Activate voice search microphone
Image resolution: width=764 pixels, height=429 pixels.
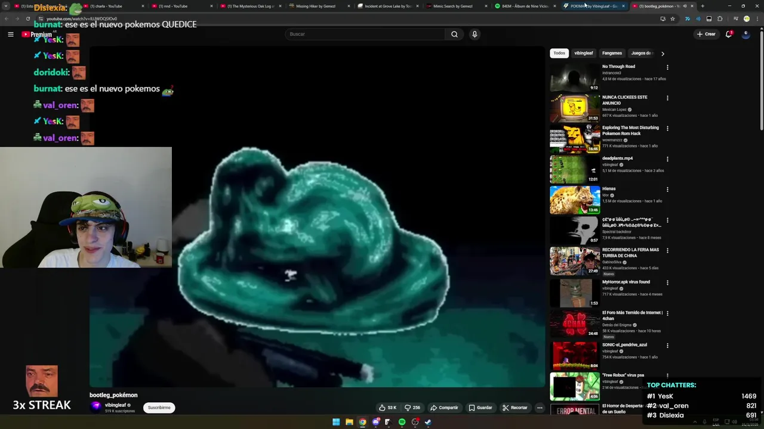(475, 34)
